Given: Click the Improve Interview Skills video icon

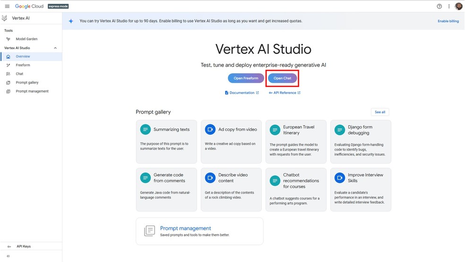Looking at the screenshot, I should tap(340, 178).
